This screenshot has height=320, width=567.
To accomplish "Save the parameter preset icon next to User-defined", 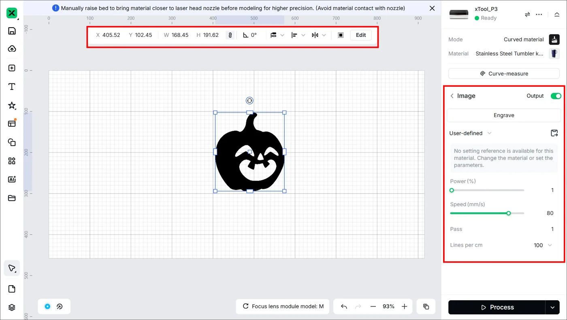I will [x=554, y=133].
